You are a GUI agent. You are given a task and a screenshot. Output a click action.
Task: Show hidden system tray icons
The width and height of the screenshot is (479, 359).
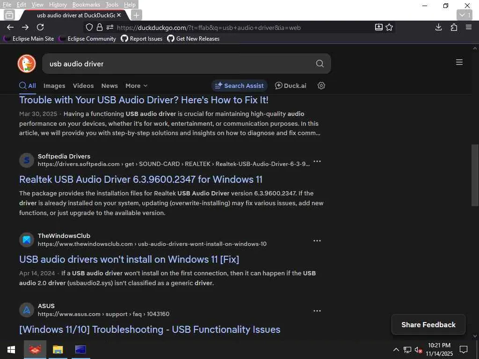396,350
